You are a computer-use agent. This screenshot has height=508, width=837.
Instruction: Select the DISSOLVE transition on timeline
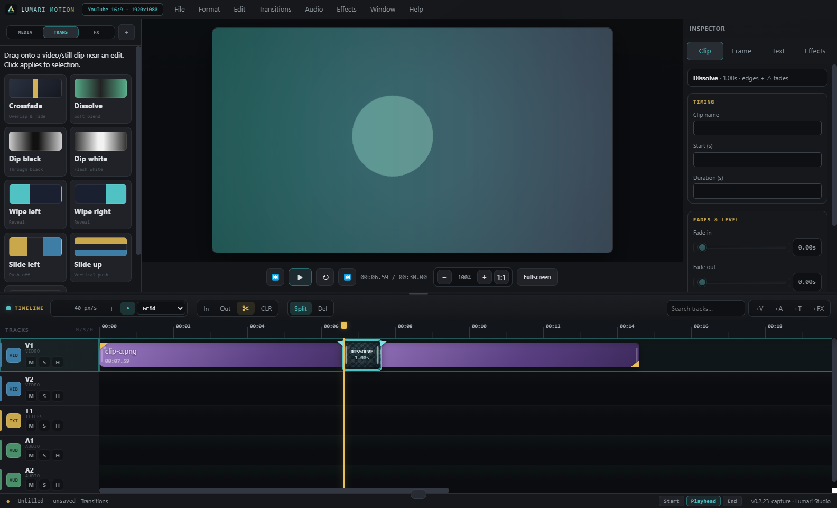pos(362,355)
